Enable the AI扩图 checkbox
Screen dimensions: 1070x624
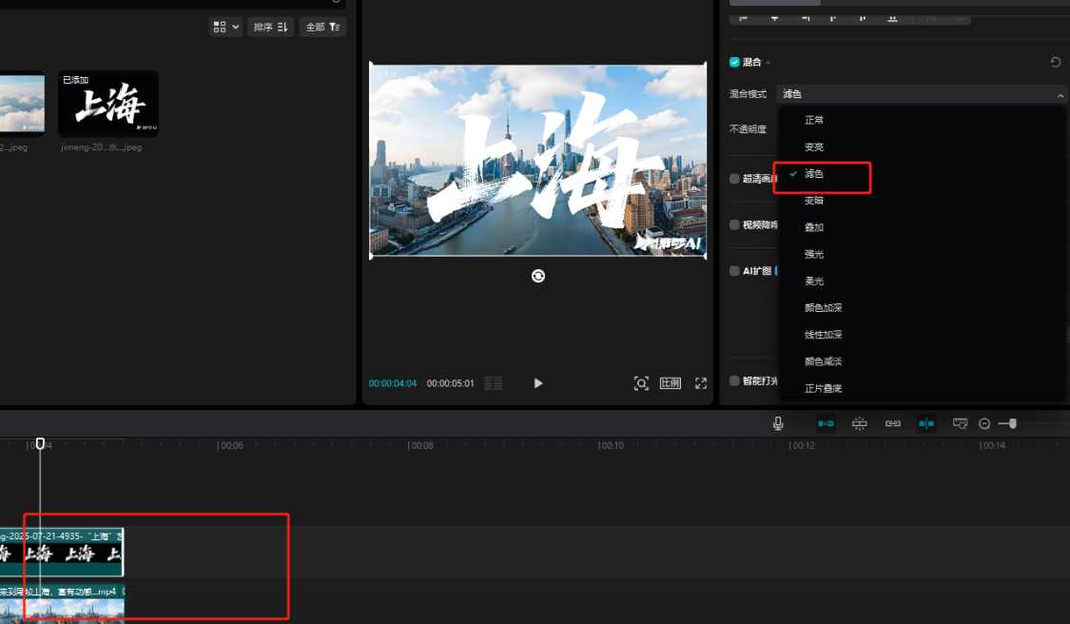click(733, 270)
